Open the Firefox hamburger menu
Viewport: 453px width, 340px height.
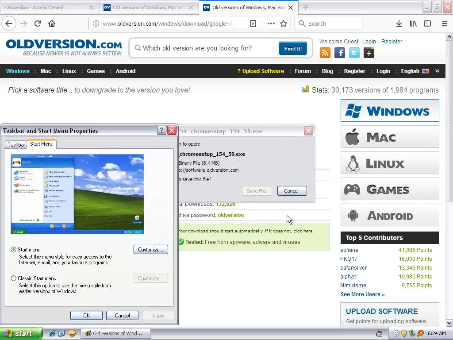click(x=445, y=24)
